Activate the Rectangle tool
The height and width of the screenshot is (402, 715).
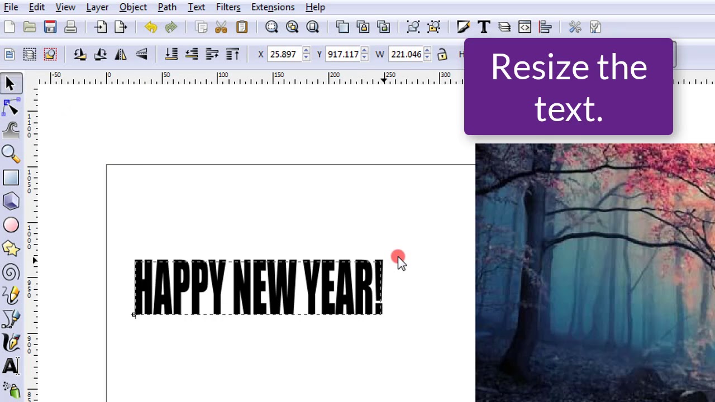coord(11,178)
